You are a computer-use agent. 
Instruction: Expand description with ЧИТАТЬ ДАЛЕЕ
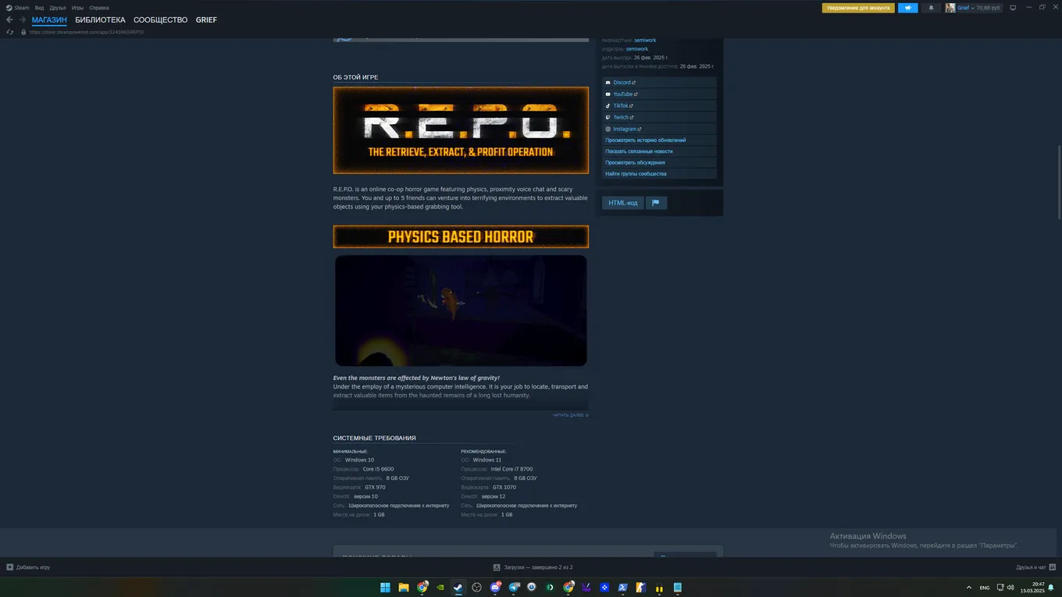[x=571, y=415]
